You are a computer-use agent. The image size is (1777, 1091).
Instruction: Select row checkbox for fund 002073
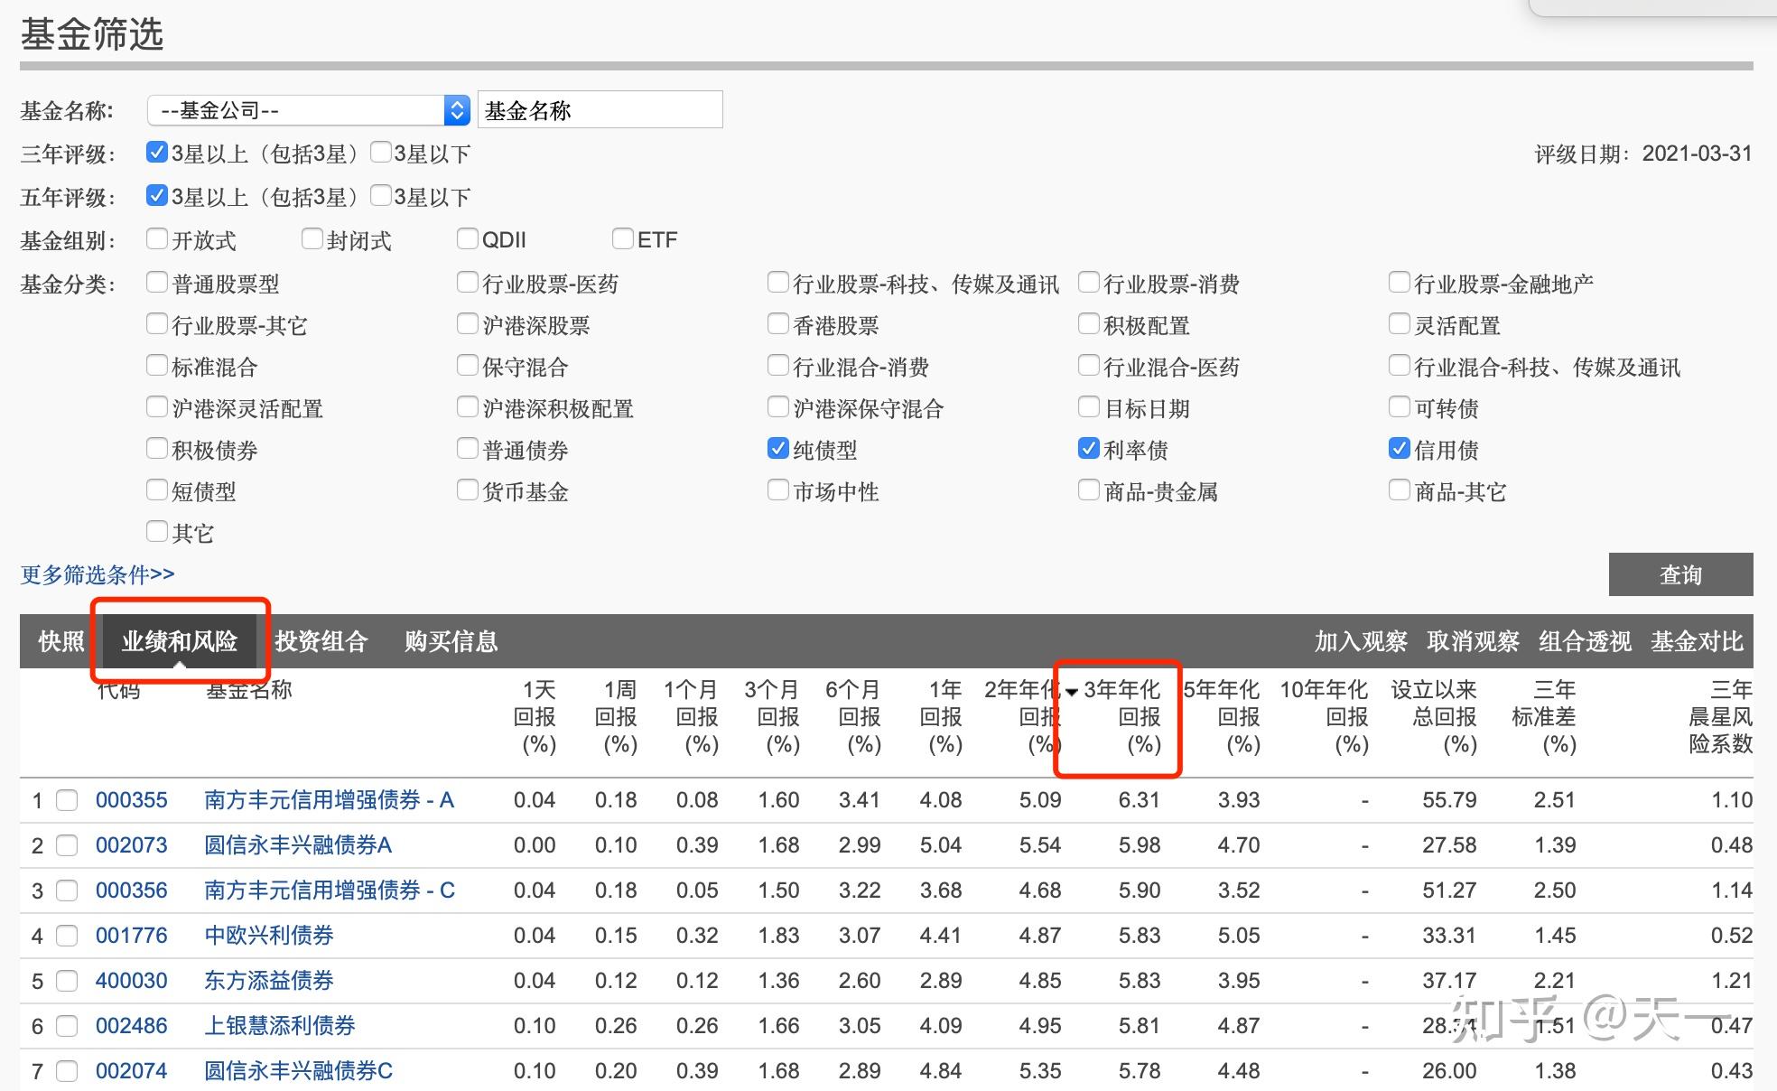(x=67, y=845)
